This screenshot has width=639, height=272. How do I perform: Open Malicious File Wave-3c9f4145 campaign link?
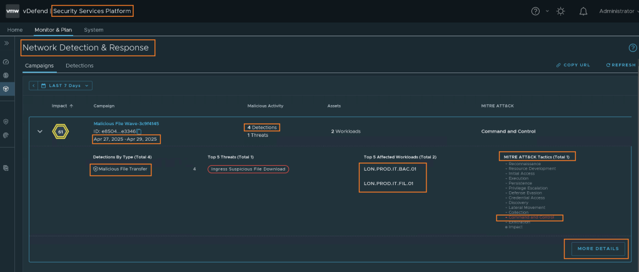click(126, 123)
